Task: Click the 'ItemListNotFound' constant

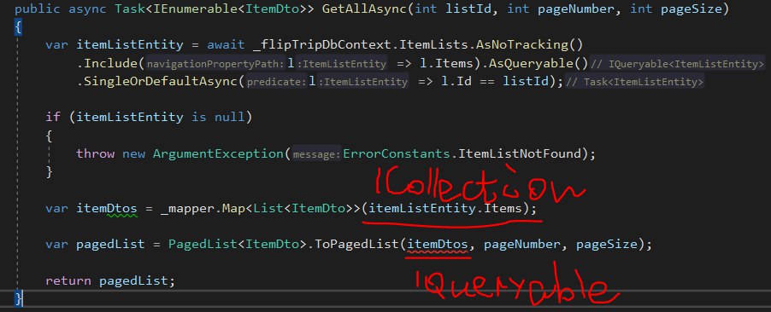Action: point(520,153)
